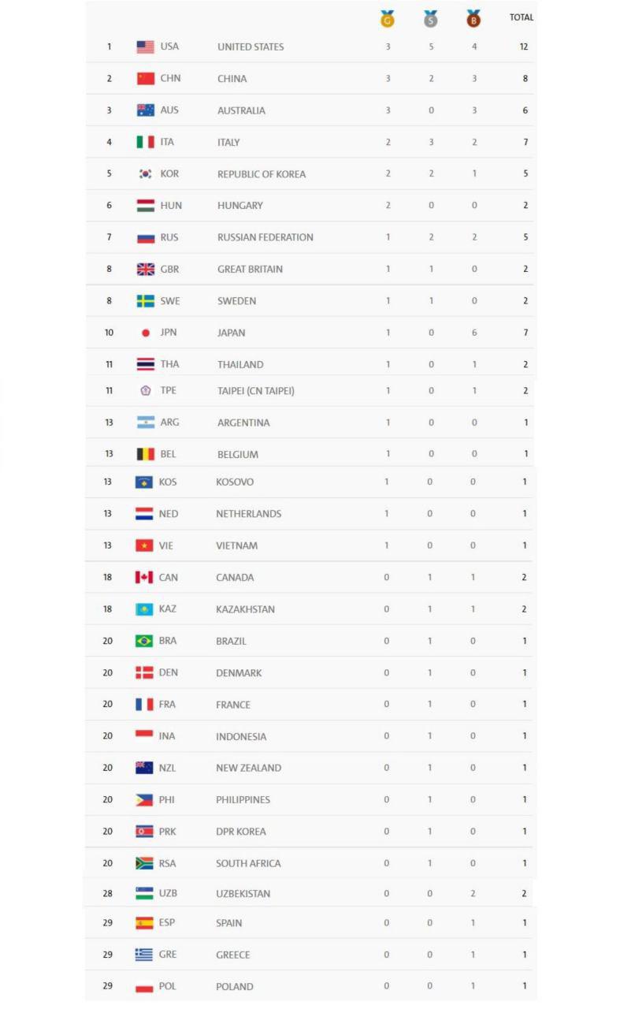Click the Canada flag icon
Viewport: 620px width, 1009px height.
pos(144,578)
